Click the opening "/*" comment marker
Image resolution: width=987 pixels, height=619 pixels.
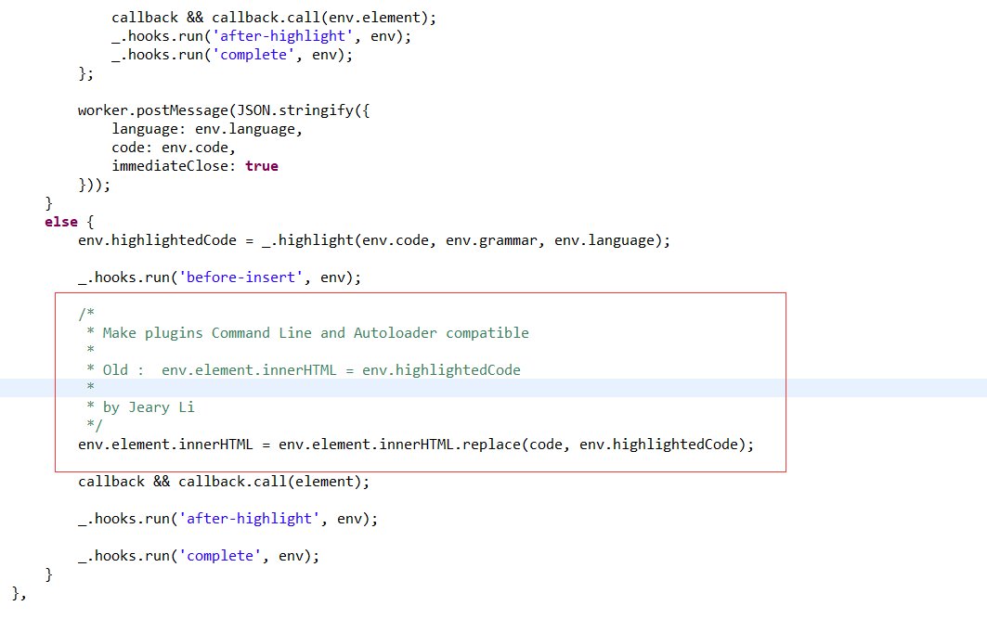[x=86, y=314]
